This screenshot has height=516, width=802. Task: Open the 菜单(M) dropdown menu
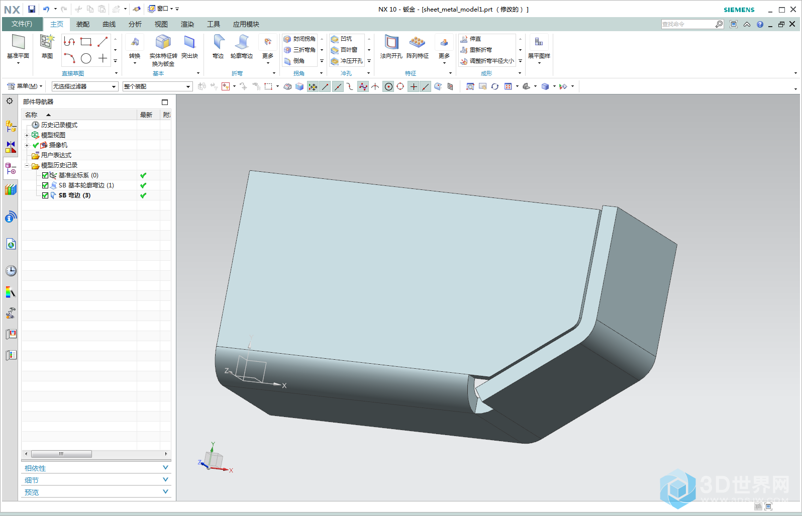(25, 86)
